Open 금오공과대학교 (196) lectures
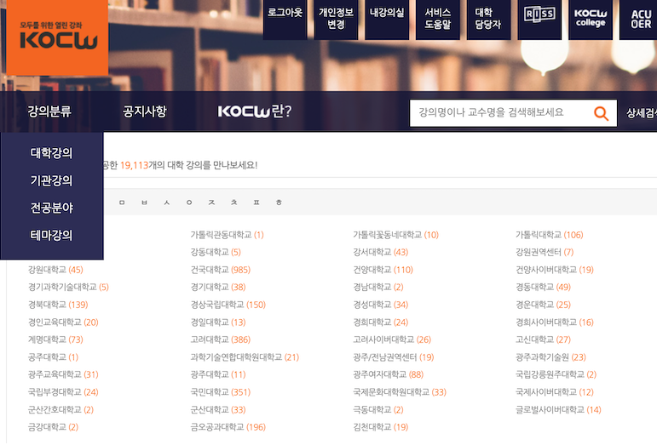The image size is (657, 445). click(228, 427)
